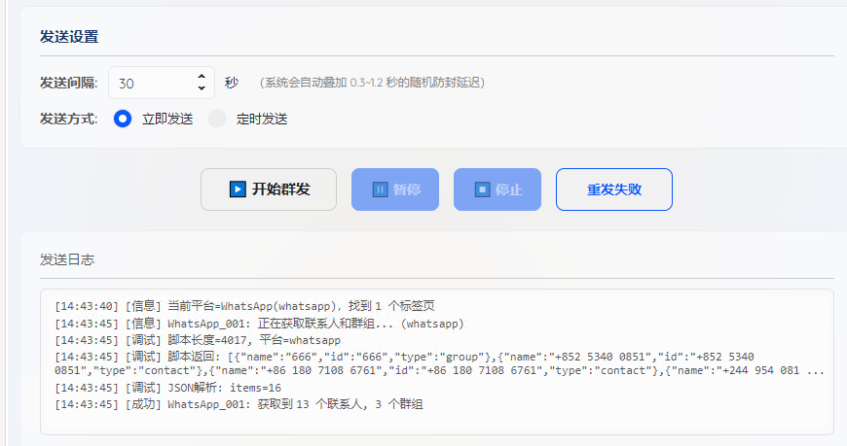Decrease 发送间隔 with the down arrow

click(x=202, y=88)
